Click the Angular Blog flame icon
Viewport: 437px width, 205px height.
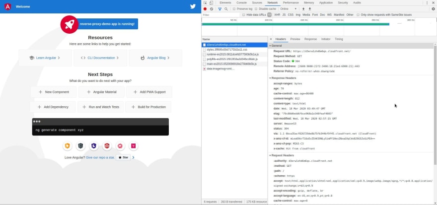coord(143,58)
